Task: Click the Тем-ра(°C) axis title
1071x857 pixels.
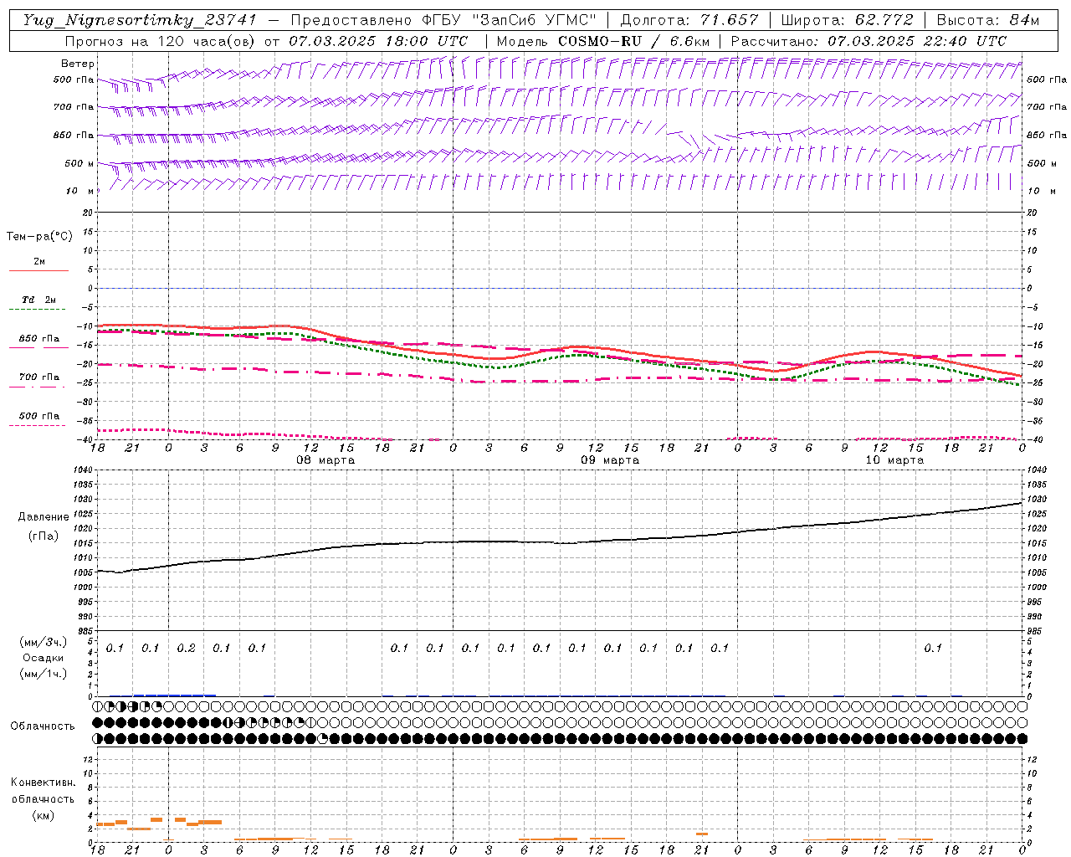Action: point(39,236)
